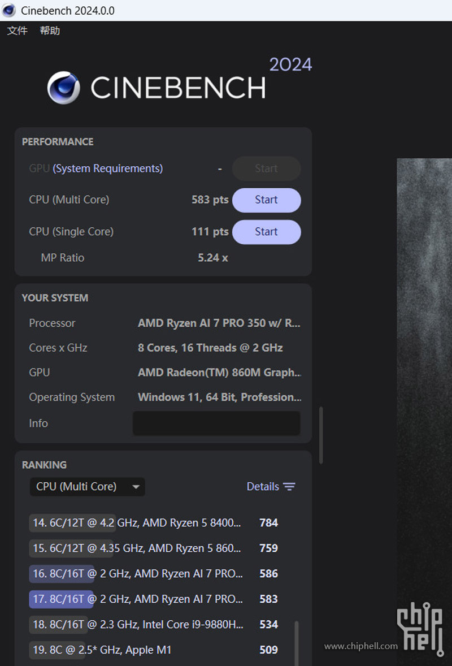
Task: Open the 帮助 menu
Action: tap(50, 31)
